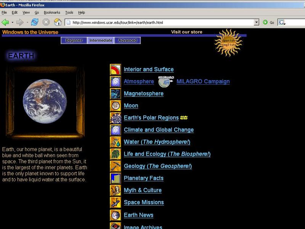This screenshot has width=305, height=229.
Task: Click the Myth & Culture icon
Action: click(116, 190)
